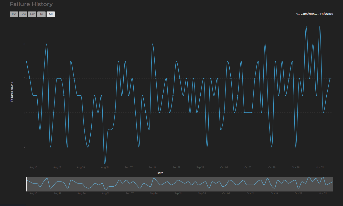Click the end date 11/5/2025
The height and width of the screenshot is (206, 343).
pyautogui.click(x=327, y=14)
